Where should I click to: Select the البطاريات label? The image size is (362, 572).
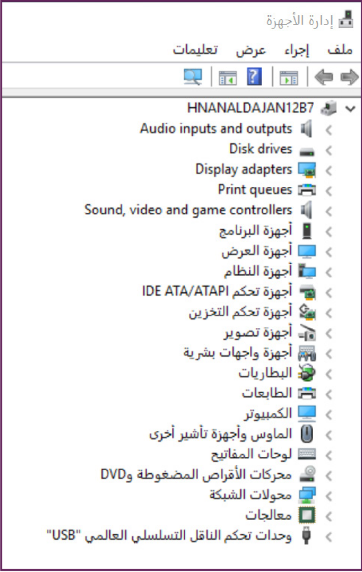point(265,373)
